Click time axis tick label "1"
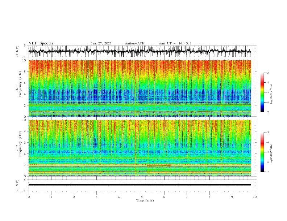 point(51,197)
